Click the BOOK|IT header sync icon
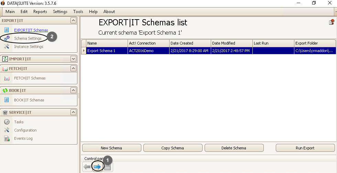The width and height of the screenshot is (337, 173). coord(5,90)
